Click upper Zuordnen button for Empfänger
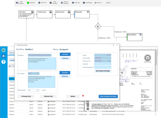 (65, 54)
